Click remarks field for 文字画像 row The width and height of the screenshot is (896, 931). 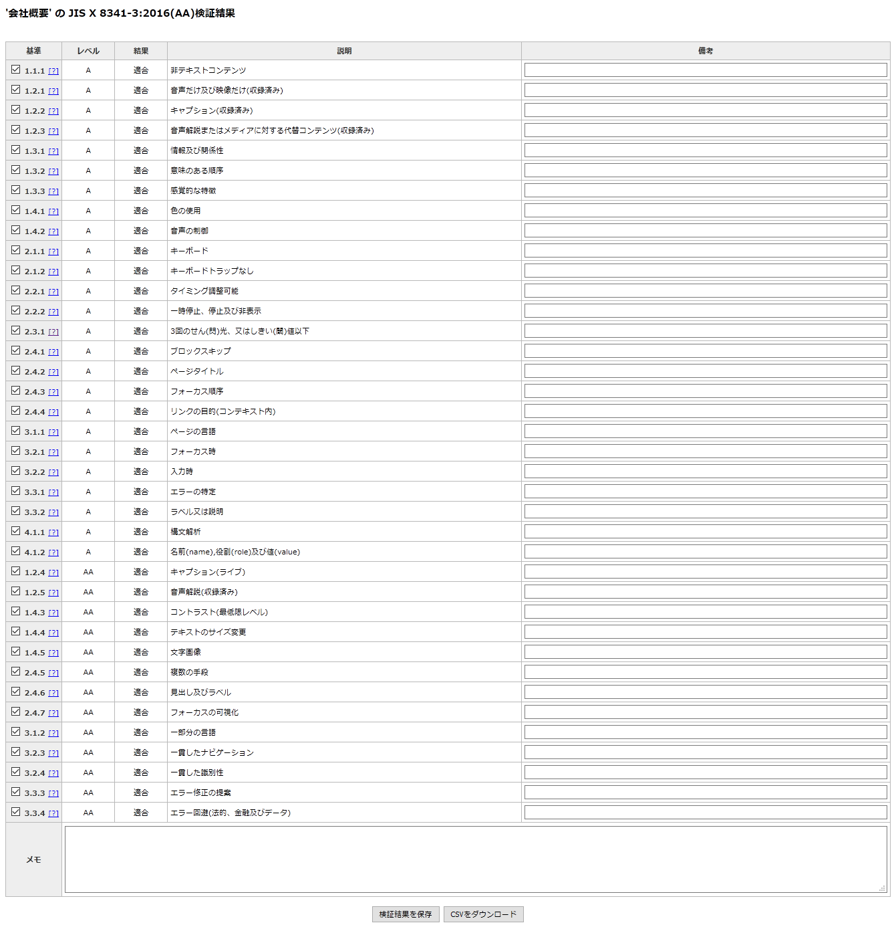[x=706, y=652]
